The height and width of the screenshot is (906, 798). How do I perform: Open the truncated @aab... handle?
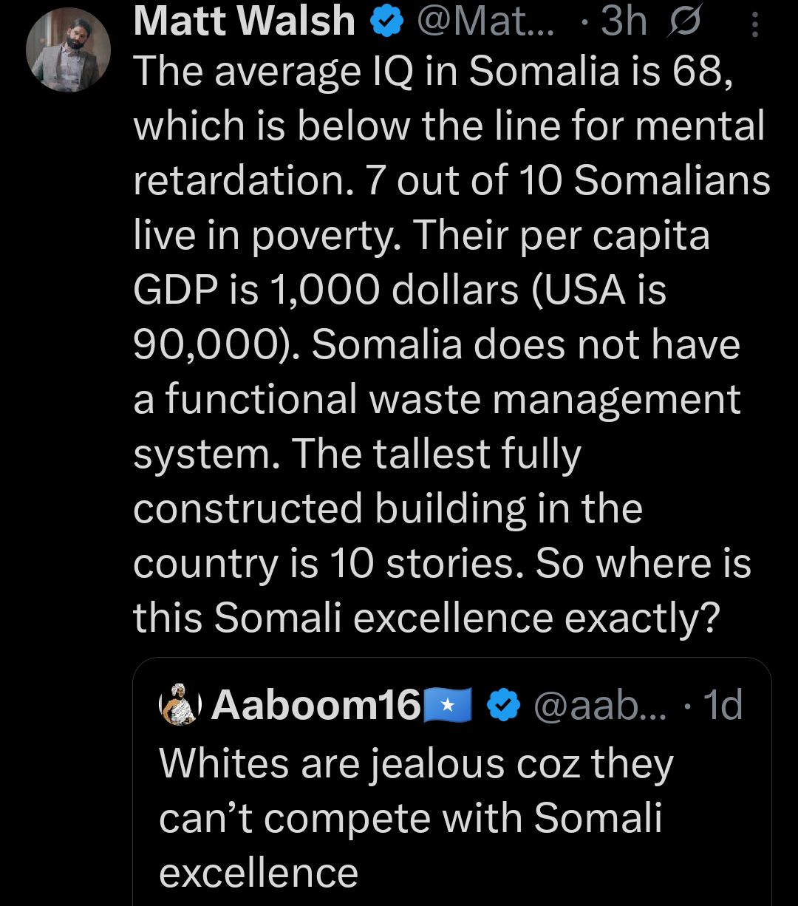click(x=599, y=706)
